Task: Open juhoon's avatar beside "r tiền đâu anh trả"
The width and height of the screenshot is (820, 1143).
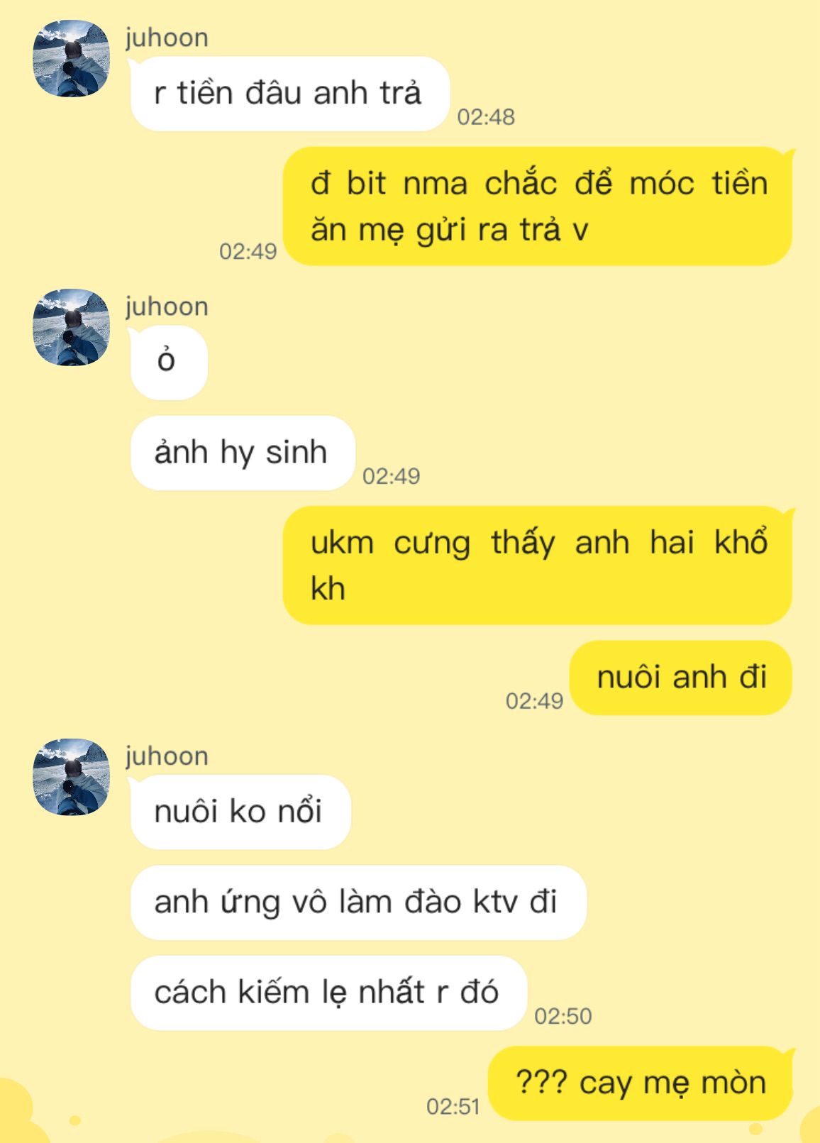Action: tap(72, 59)
